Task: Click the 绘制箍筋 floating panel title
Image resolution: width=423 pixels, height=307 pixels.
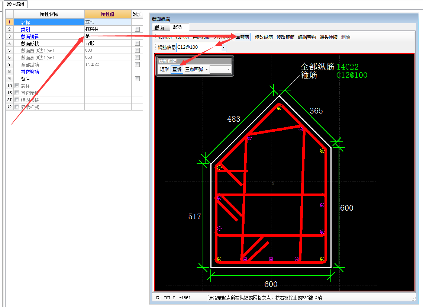Action: pyautogui.click(x=194, y=61)
